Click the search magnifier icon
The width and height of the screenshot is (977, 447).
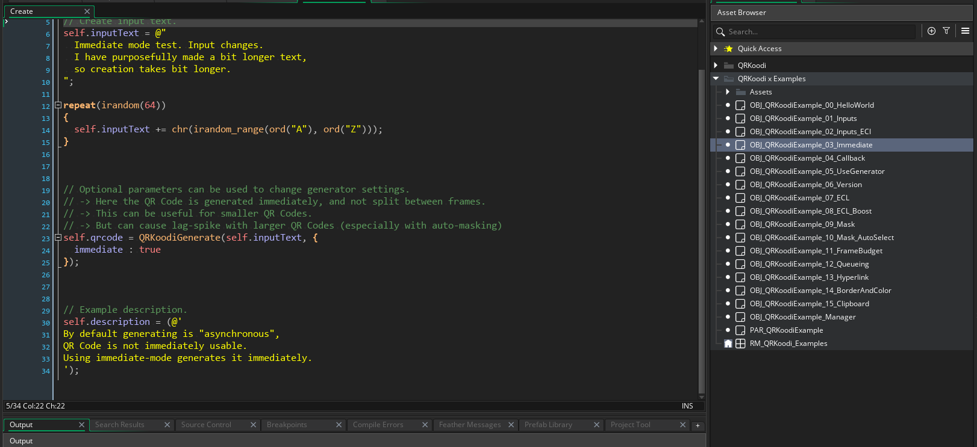[720, 32]
